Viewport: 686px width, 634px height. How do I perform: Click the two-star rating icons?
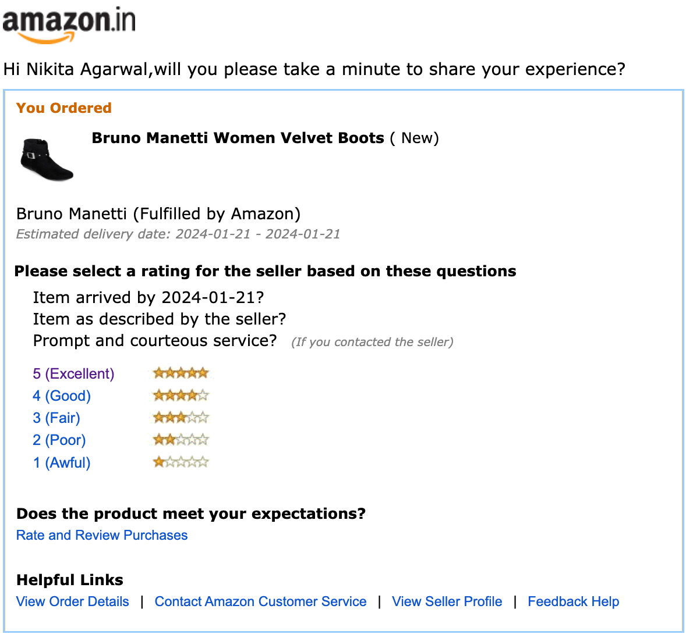(x=181, y=440)
